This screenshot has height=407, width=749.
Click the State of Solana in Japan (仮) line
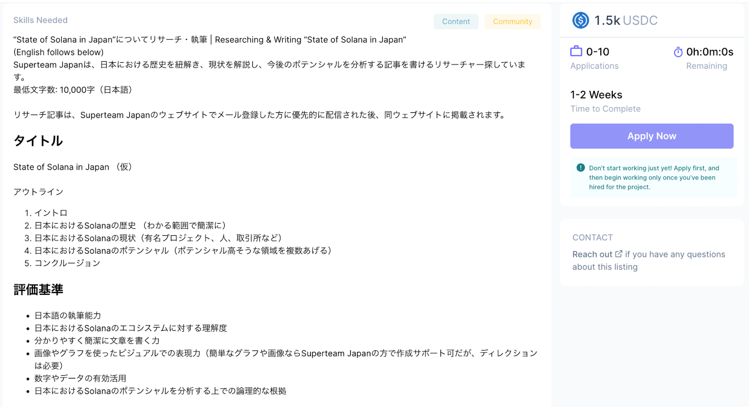[x=73, y=167]
